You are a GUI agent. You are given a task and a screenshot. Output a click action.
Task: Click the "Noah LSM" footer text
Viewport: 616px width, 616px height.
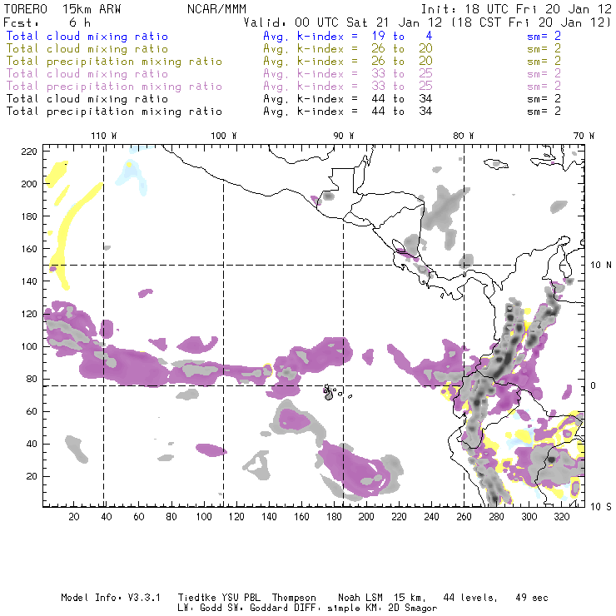point(360,598)
